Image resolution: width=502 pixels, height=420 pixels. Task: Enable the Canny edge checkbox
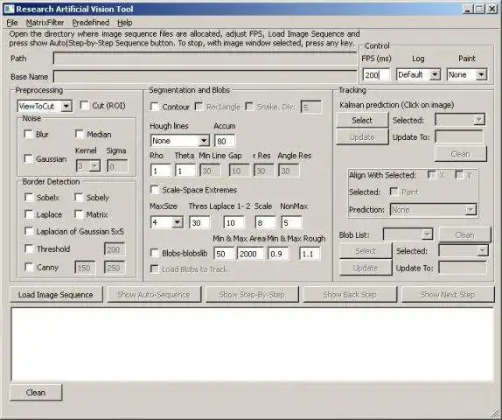(x=29, y=267)
